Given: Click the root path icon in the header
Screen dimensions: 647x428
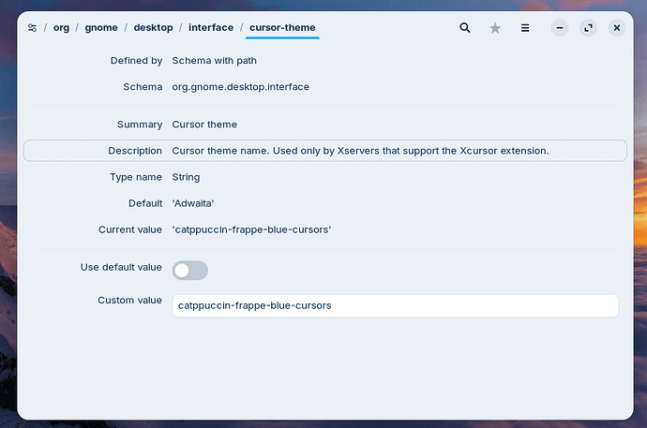Looking at the screenshot, I should pos(32,28).
